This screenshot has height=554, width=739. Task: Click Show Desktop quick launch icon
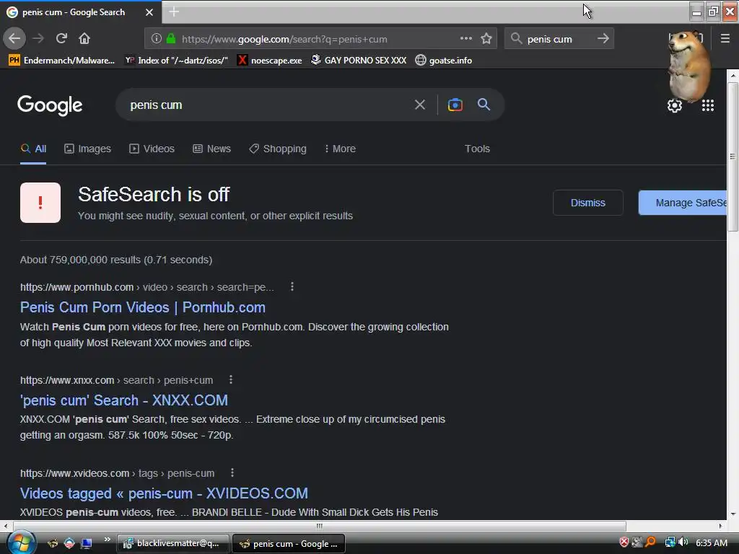tap(86, 543)
